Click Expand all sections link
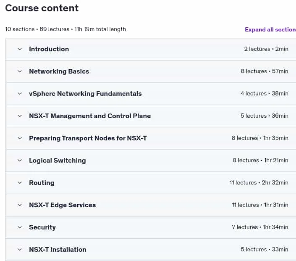 tap(270, 29)
